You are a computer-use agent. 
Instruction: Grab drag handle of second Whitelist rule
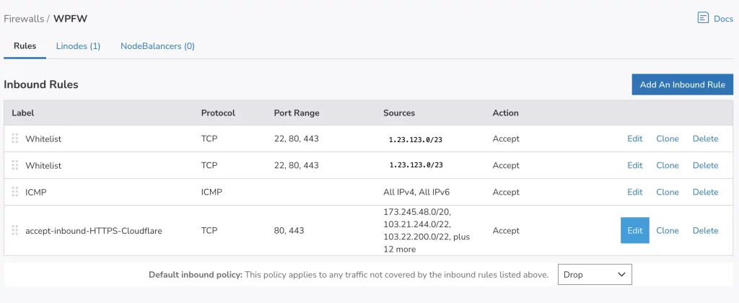[x=14, y=165]
